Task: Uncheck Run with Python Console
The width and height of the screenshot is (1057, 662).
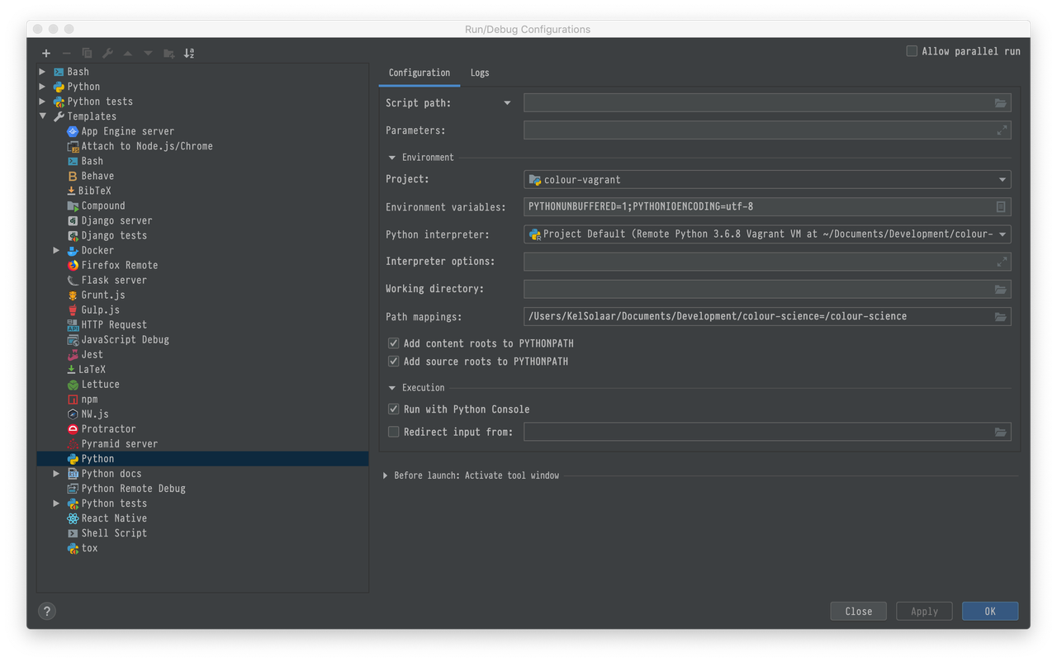Action: 394,409
